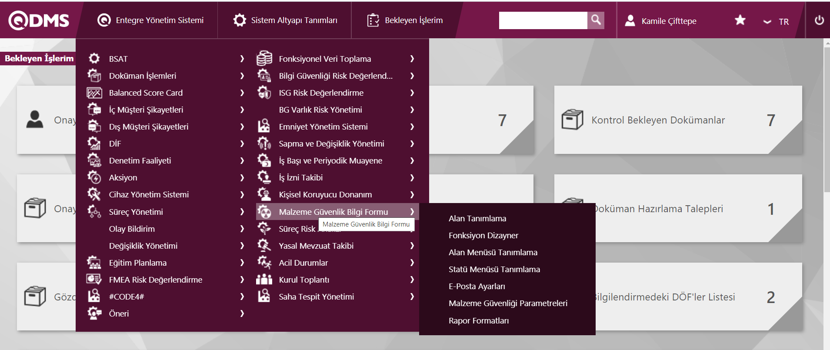Viewport: 830px width, 350px height.
Task: Click the Kamile Çifttepe user name
Action: click(x=669, y=21)
